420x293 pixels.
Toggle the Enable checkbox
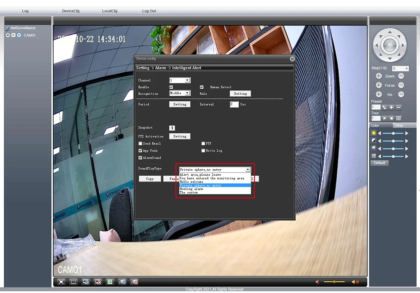point(171,87)
